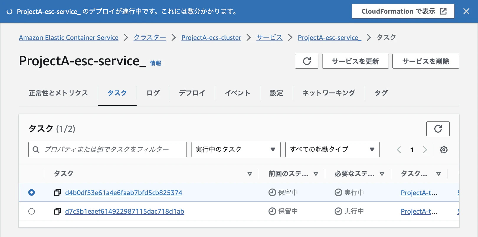This screenshot has height=237, width=478.
Task: Open ProjectA-t... definition in the d4b0df53 row
Action: [419, 193]
